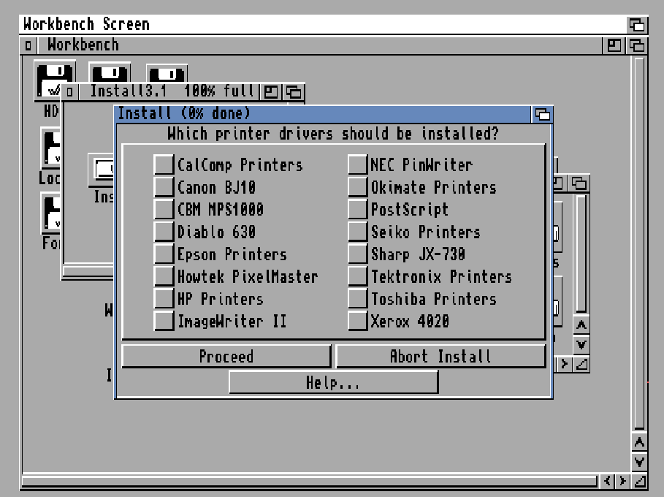Click the Workbench window sizing gadget
Viewport: 664px width, 497px height.
(639, 481)
